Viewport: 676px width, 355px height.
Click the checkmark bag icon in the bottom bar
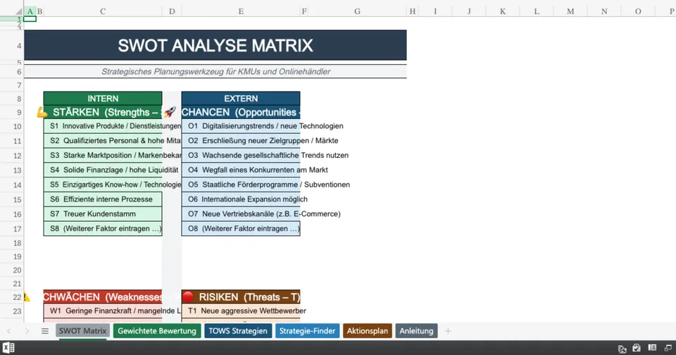coord(637,348)
